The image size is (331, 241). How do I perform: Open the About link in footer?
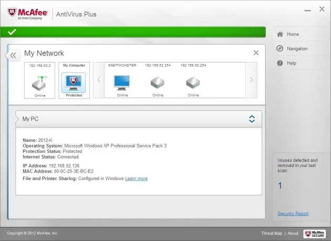click(x=293, y=233)
